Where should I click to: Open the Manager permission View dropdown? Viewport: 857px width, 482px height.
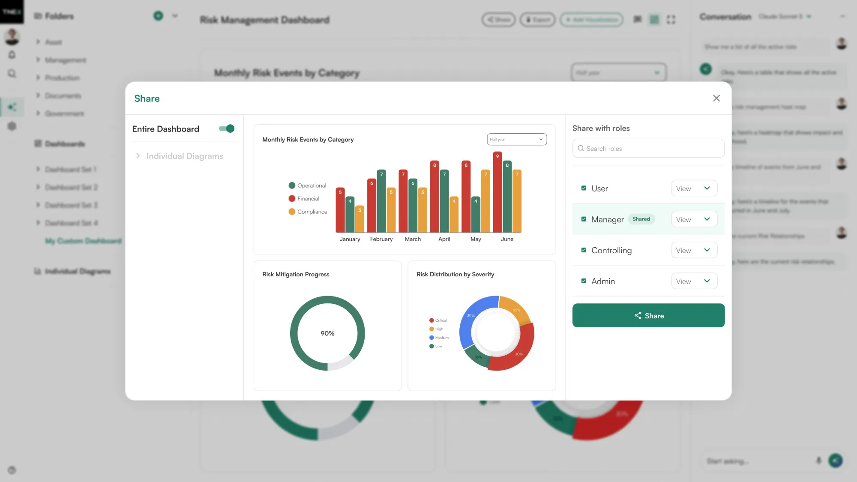tap(694, 219)
